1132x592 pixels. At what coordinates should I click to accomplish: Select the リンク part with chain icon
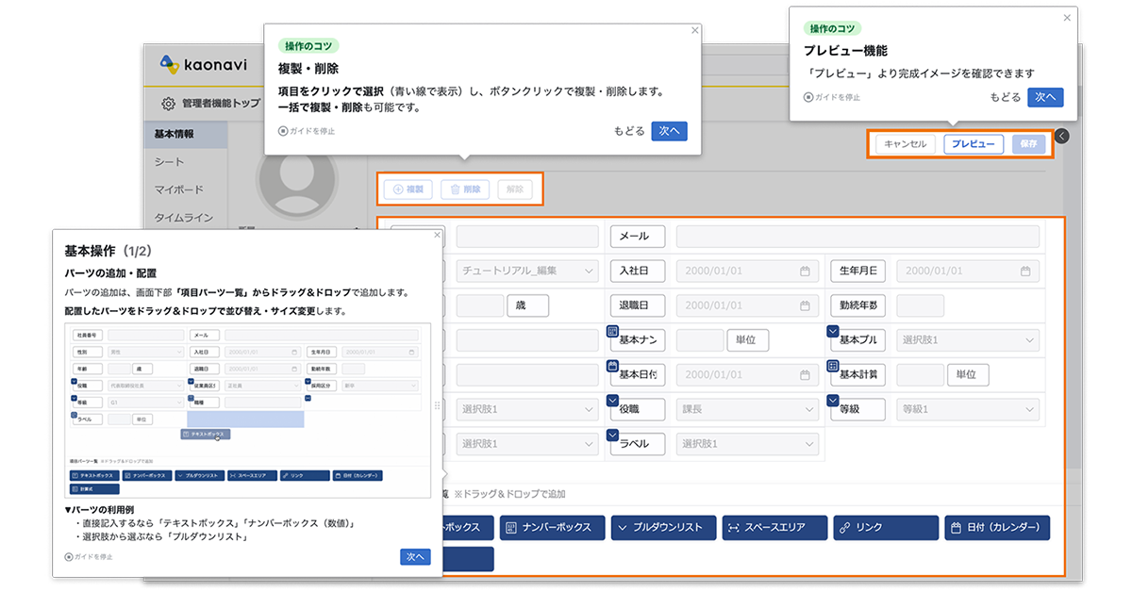884,528
